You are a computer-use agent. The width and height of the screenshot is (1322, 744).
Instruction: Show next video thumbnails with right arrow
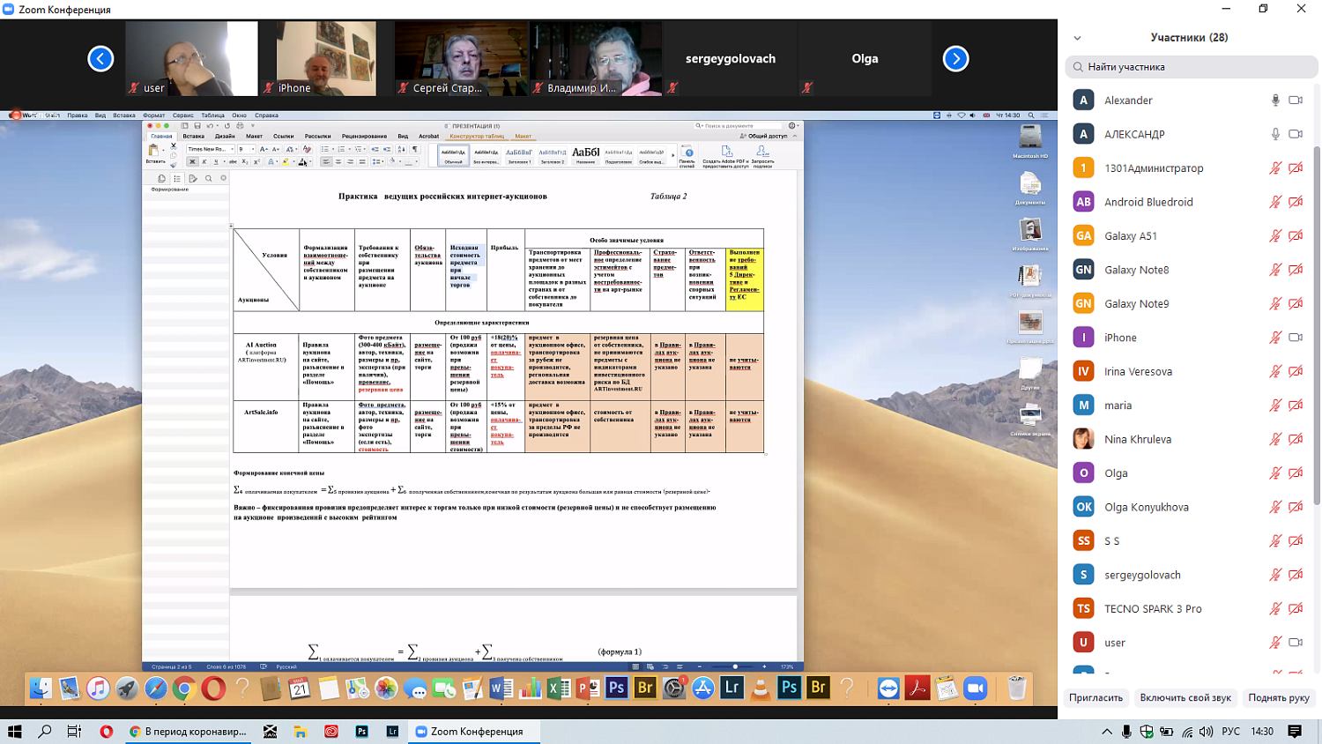955,59
